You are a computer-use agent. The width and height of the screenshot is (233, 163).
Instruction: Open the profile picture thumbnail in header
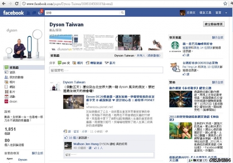pos(182,13)
